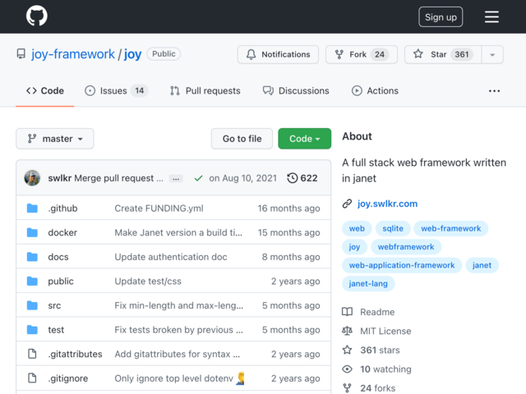Select the web-framework topic tag
This screenshot has height=394, width=526.
[451, 228]
